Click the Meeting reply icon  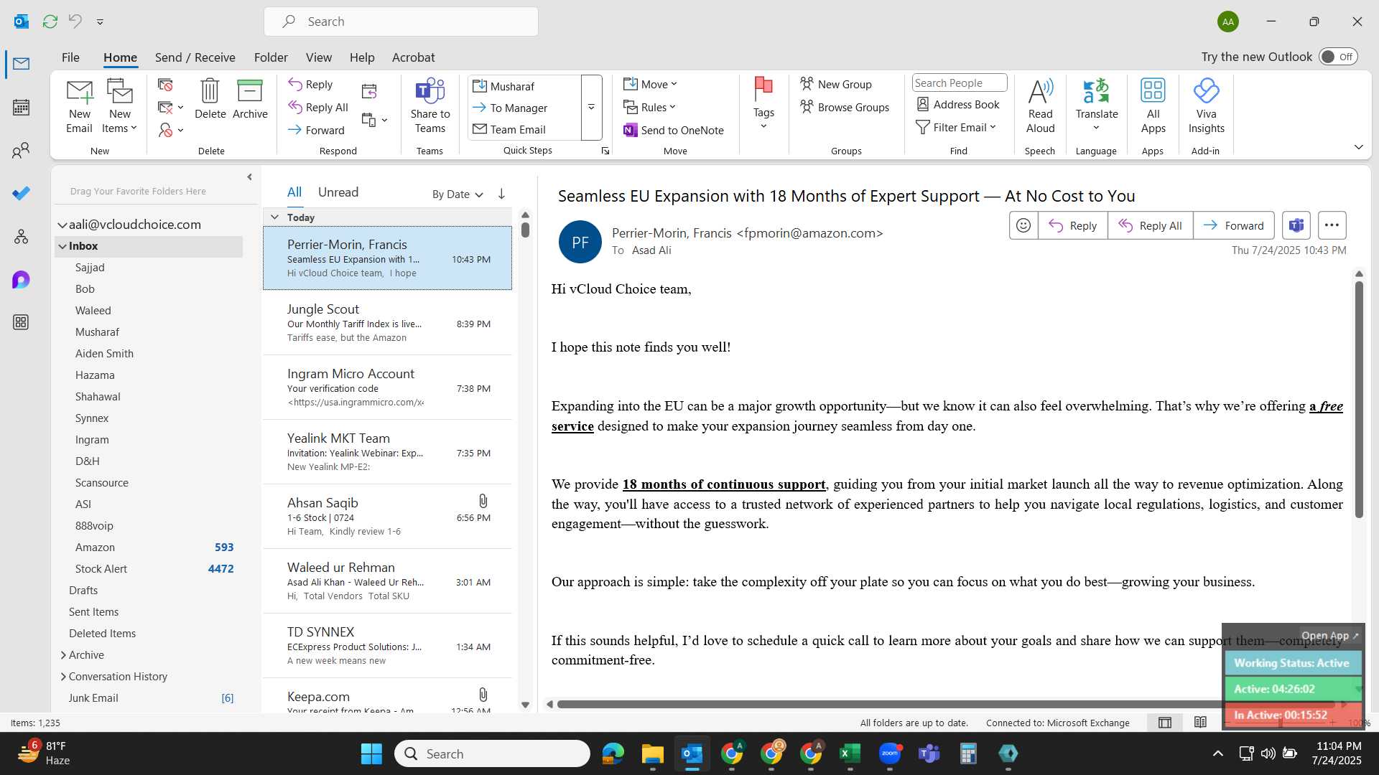pyautogui.click(x=369, y=91)
